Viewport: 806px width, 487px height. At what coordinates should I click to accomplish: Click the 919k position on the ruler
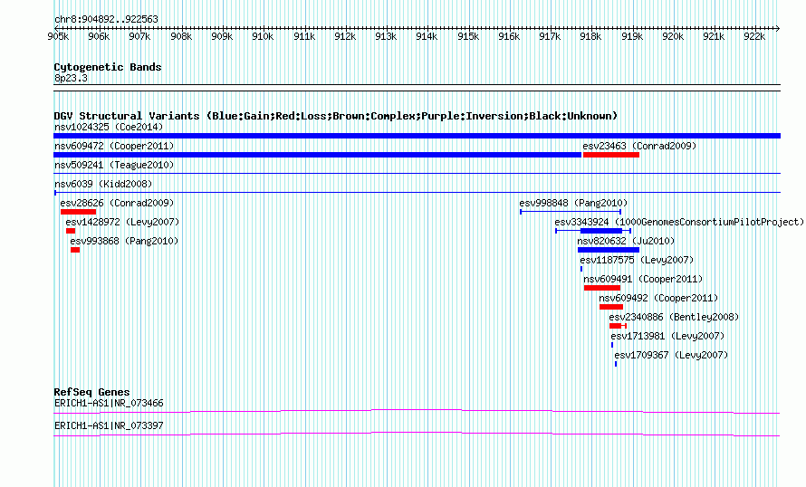(x=632, y=36)
